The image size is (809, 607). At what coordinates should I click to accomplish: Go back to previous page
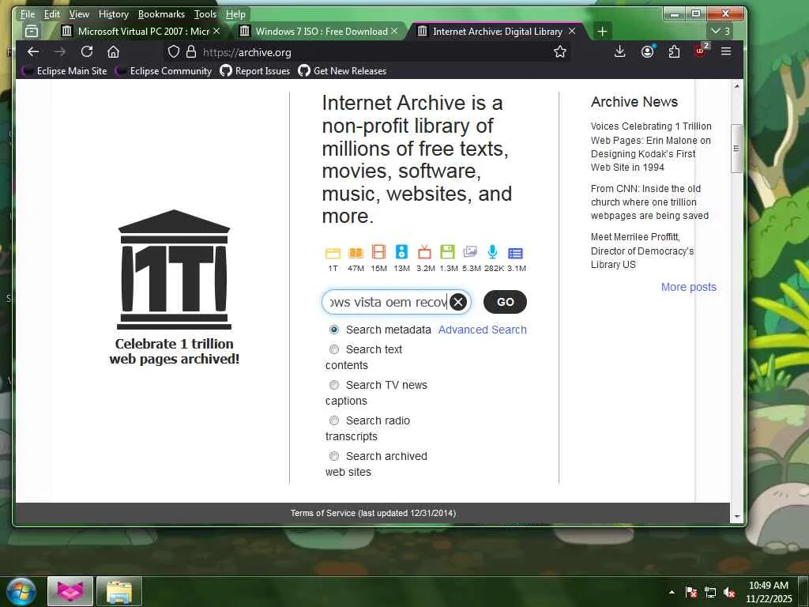pos(33,51)
